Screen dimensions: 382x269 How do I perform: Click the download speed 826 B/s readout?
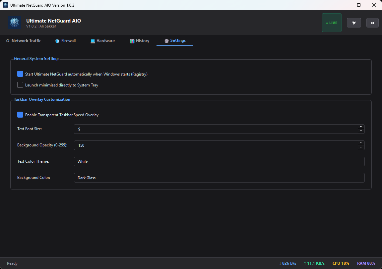pyautogui.click(x=287, y=263)
